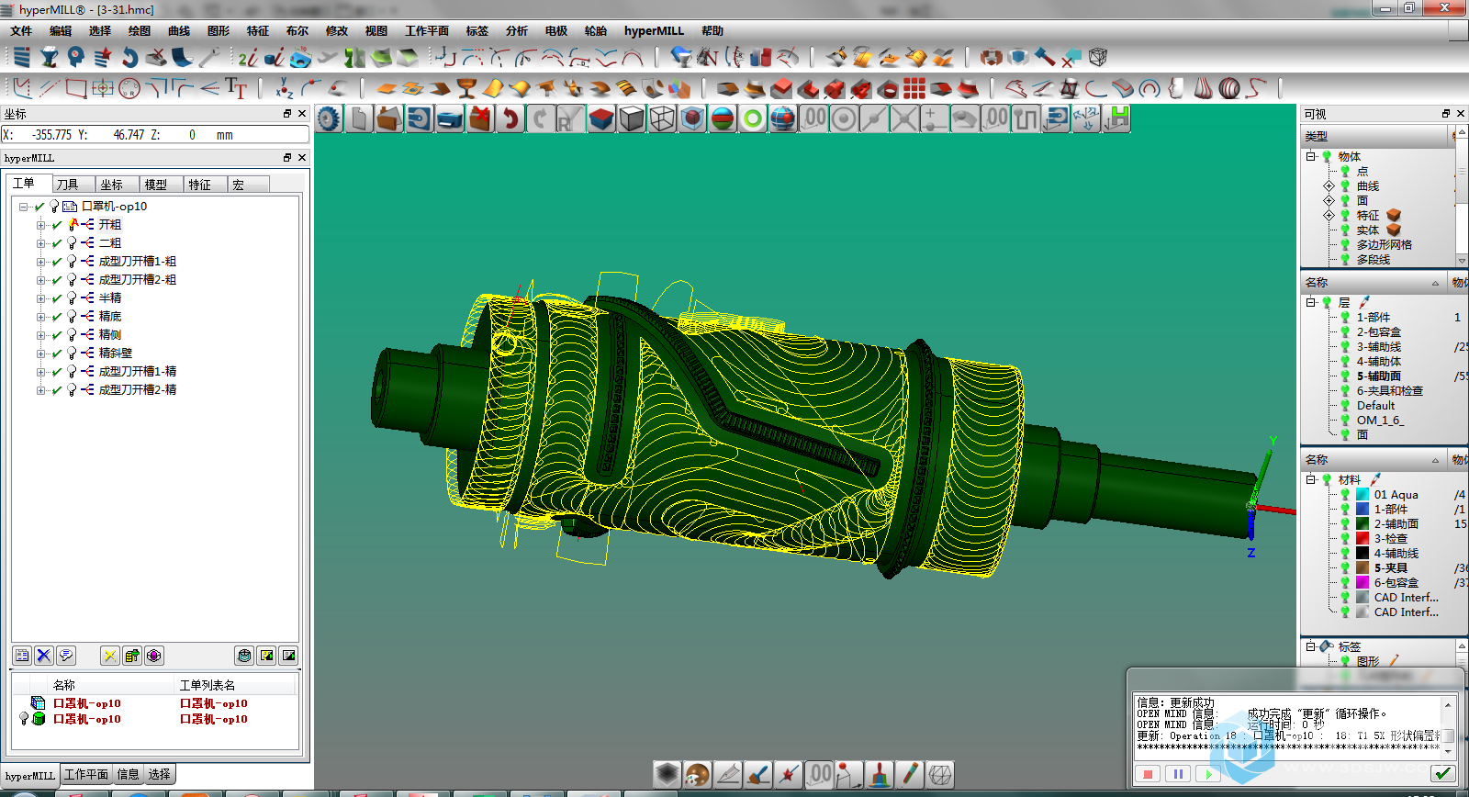Toggle light bulb visibility for 二粗 job
The width and height of the screenshot is (1469, 797).
tap(73, 242)
